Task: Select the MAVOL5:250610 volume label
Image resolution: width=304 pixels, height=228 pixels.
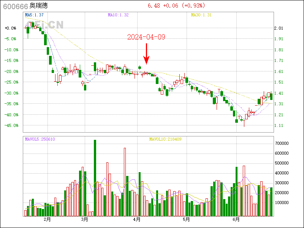Action: (40, 139)
